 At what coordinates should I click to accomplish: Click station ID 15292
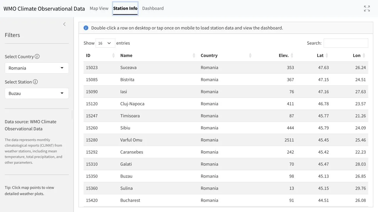[x=92, y=152]
